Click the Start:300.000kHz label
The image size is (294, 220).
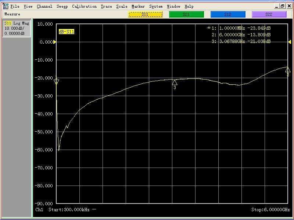click(x=69, y=210)
